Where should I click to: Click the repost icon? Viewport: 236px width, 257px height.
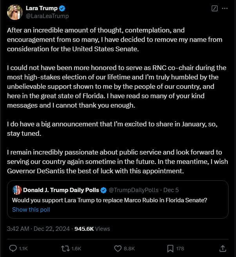(65, 248)
